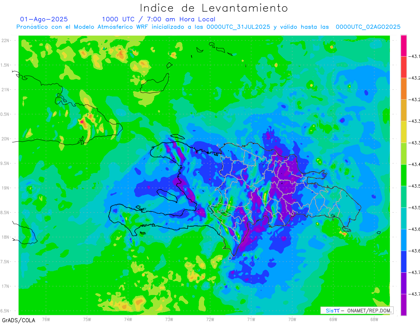Click the "SisTT - ONAMET/REP.DOM." label box
The height and width of the screenshot is (324, 420).
(357, 310)
